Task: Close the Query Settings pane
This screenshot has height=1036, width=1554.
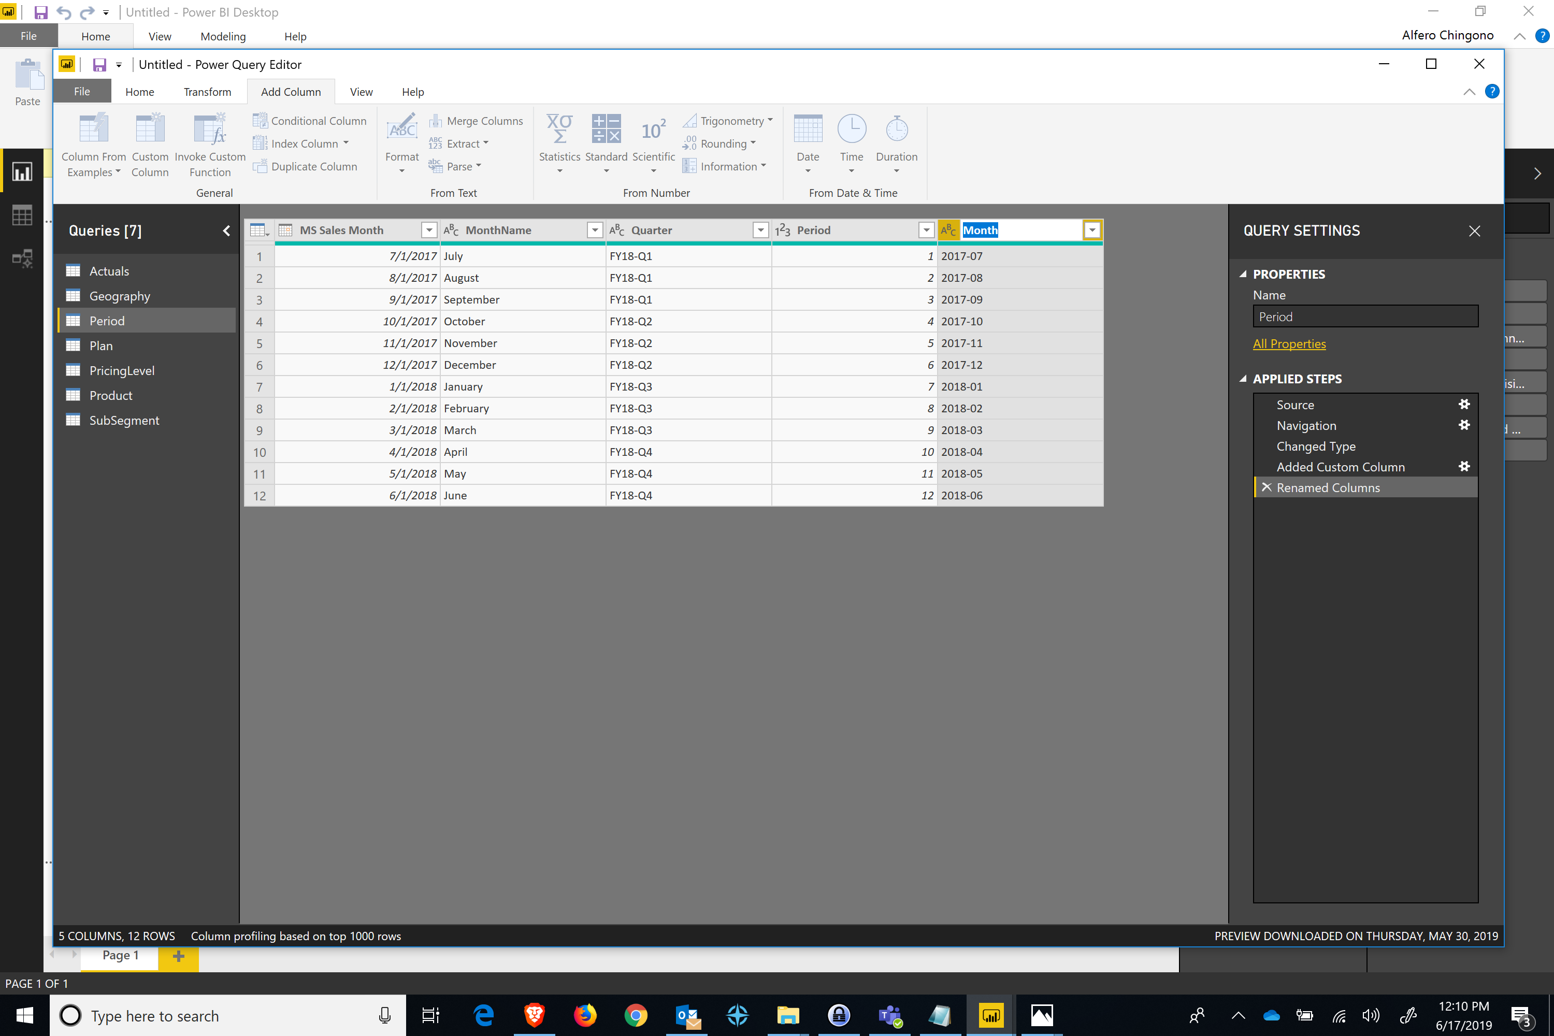Action: click(x=1474, y=231)
